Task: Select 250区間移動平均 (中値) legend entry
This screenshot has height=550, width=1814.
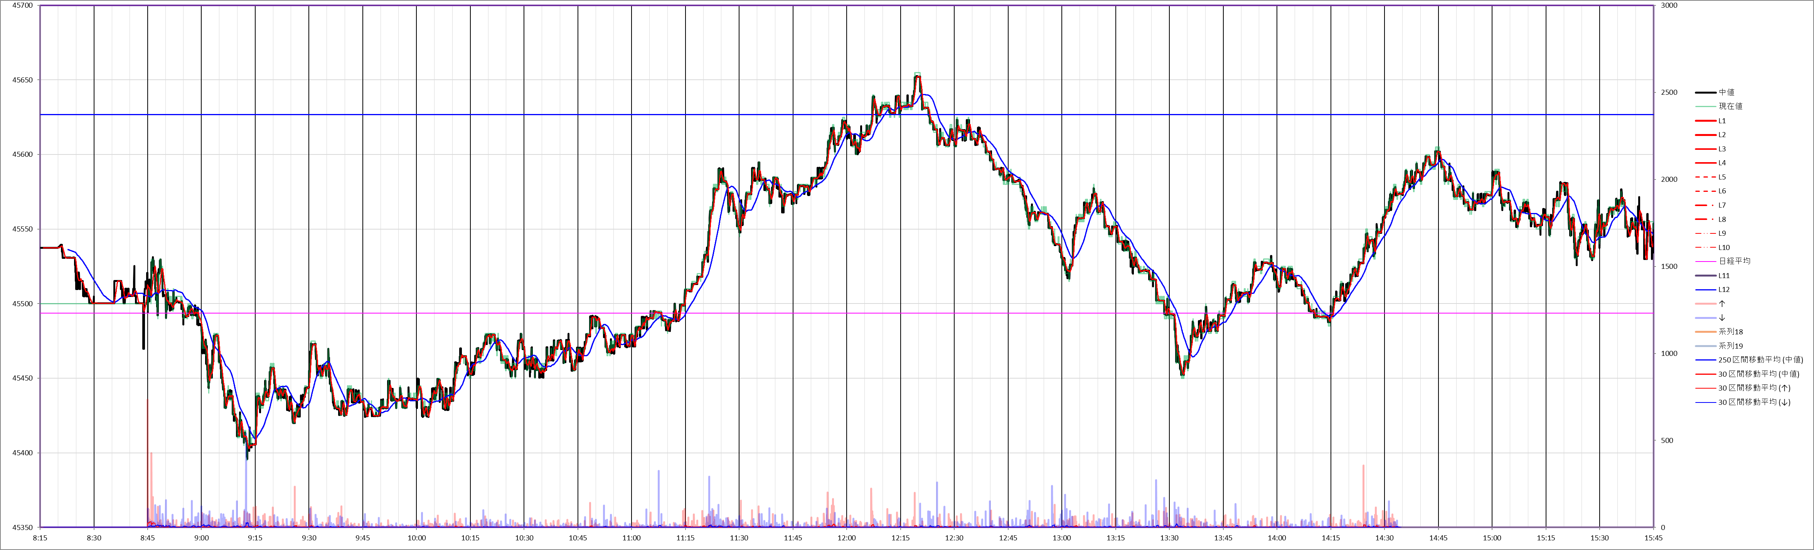Action: tap(1760, 360)
